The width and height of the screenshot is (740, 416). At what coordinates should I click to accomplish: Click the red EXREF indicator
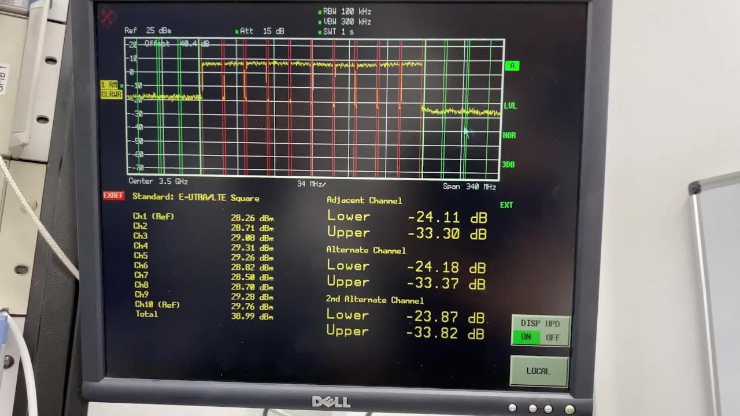(x=113, y=196)
